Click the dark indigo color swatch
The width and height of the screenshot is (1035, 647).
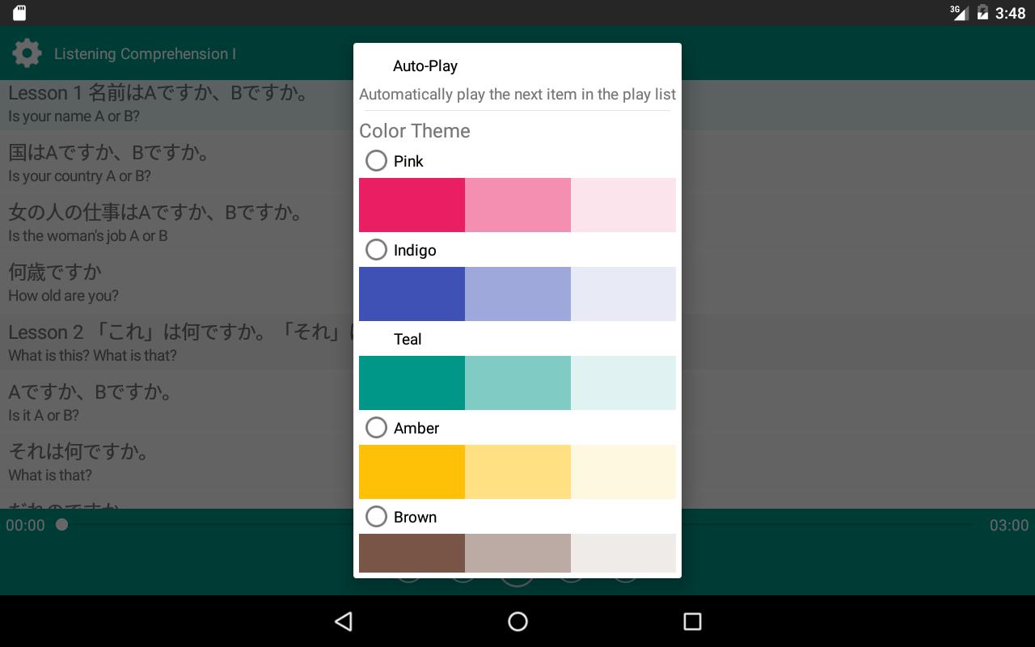[412, 294]
